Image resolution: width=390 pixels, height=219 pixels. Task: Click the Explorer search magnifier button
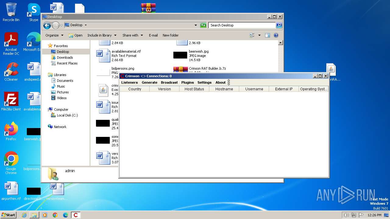point(279,25)
